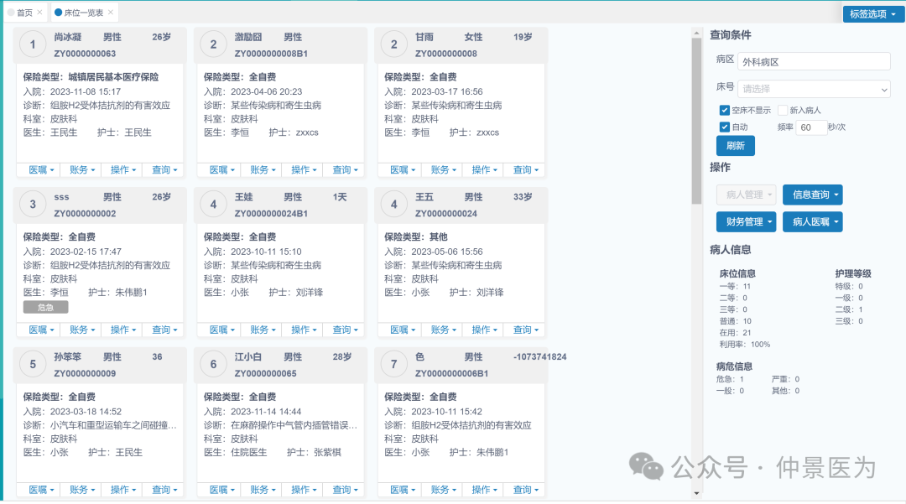Open the 财务管理 dropdown button
906x504 pixels.
tap(746, 221)
